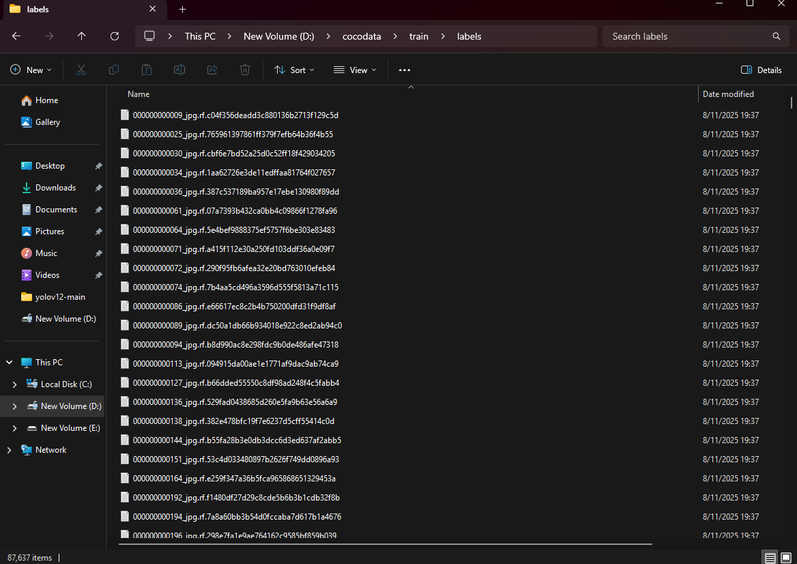Open the View dropdown menu

355,70
